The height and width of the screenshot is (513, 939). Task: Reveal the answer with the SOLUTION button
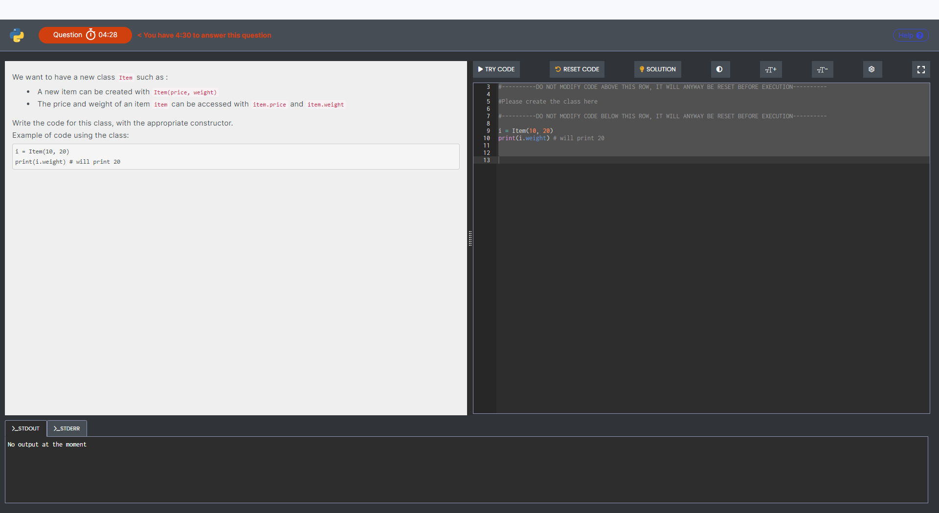[x=657, y=69]
